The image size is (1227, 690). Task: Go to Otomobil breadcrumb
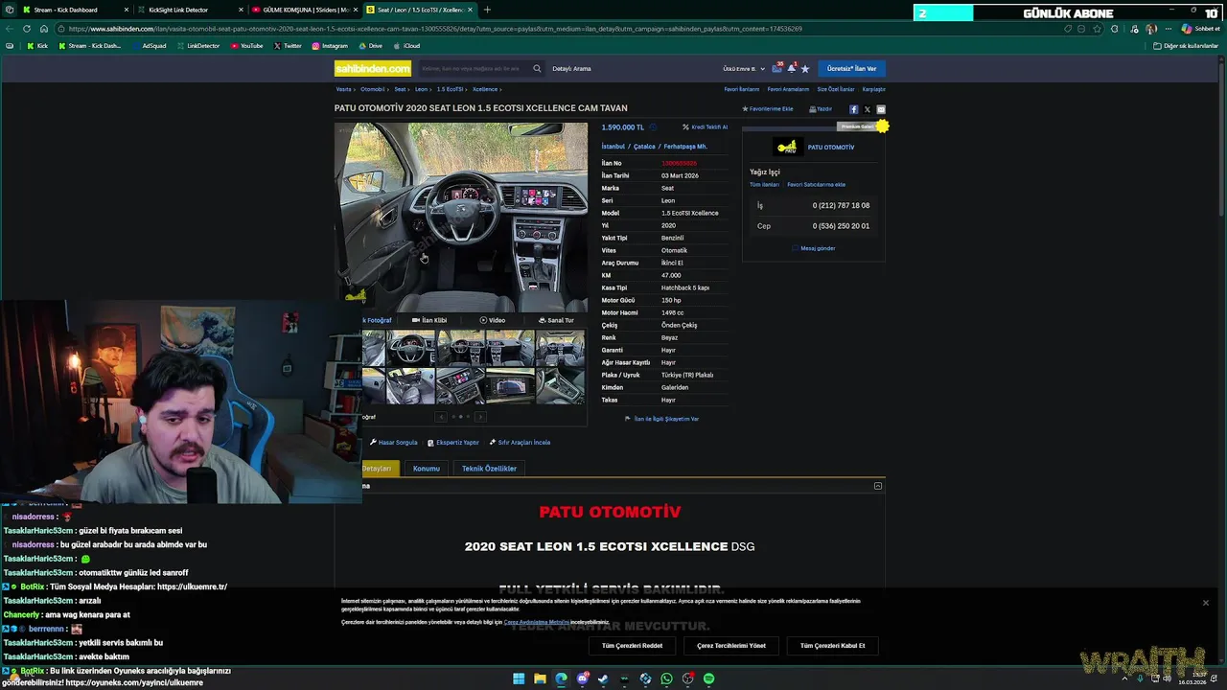pos(372,89)
